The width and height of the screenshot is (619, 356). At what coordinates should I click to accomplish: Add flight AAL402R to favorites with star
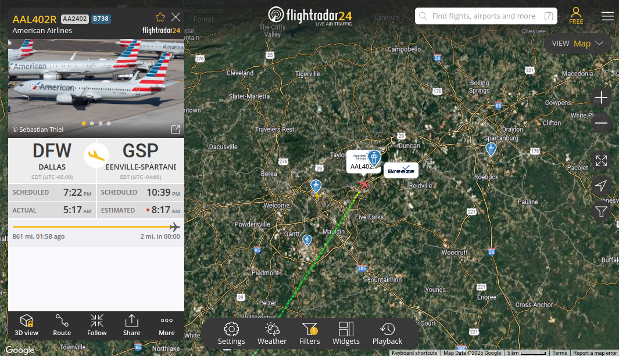pos(160,17)
